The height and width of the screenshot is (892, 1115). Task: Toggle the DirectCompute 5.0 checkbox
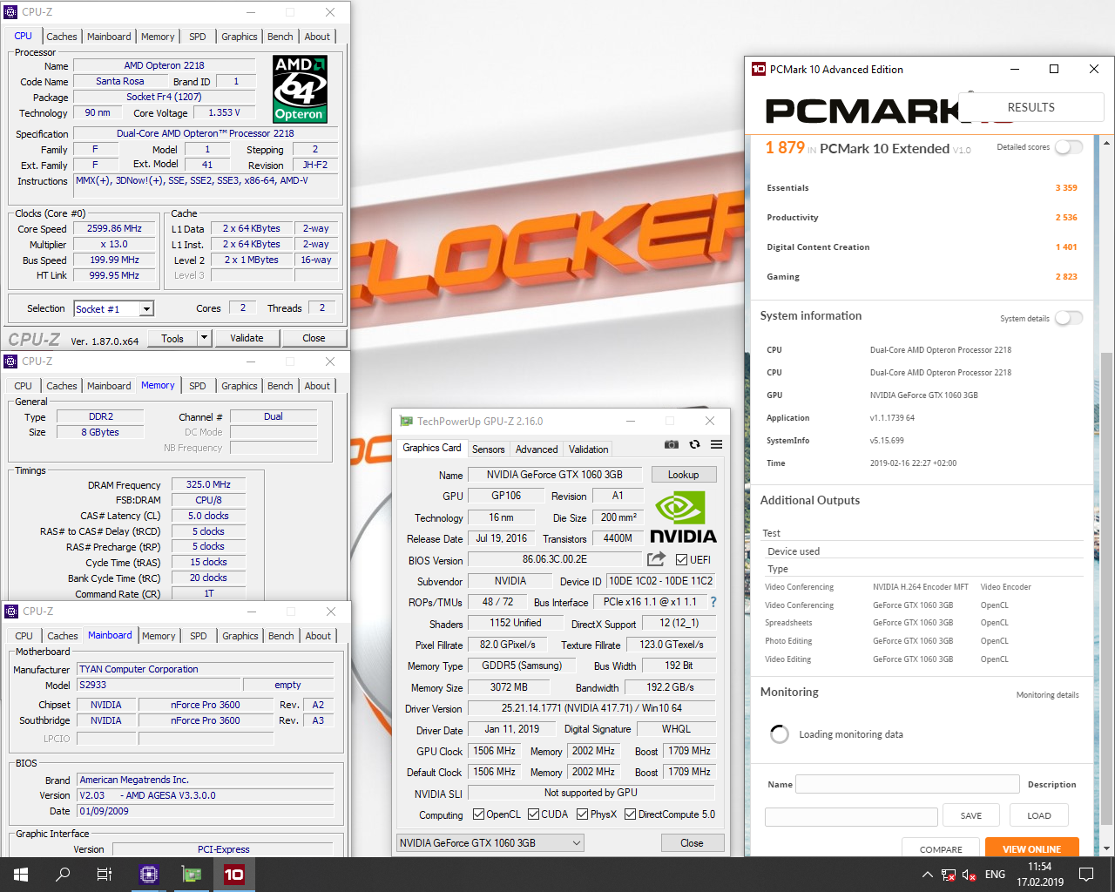pos(630,814)
